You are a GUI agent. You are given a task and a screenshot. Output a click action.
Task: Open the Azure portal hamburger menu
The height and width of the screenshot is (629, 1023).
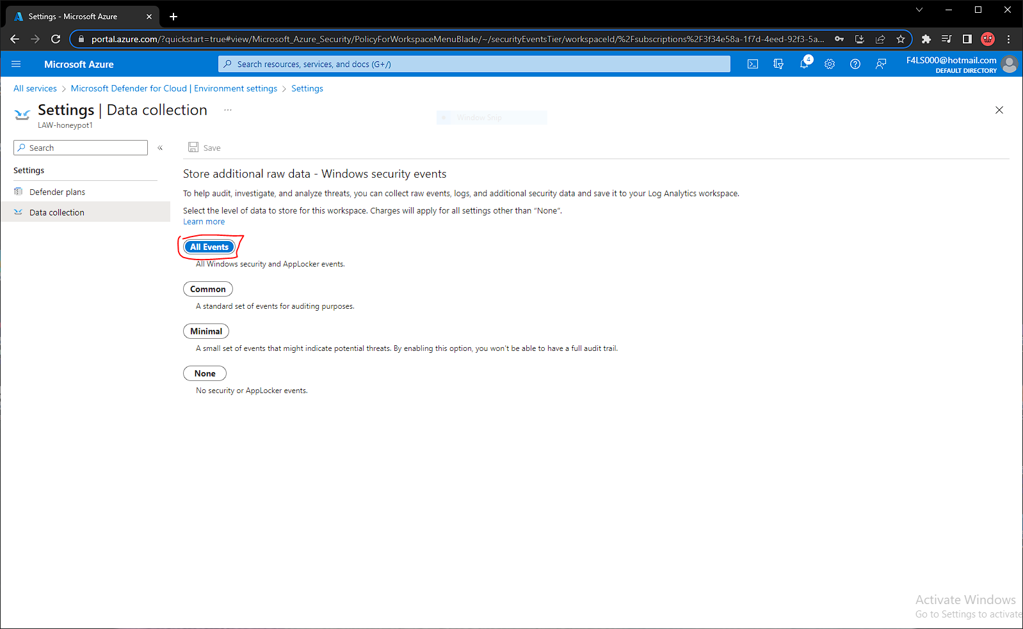pos(16,64)
